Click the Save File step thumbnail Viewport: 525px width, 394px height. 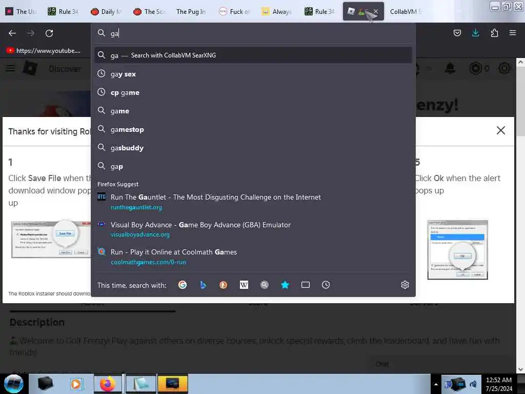click(x=51, y=240)
